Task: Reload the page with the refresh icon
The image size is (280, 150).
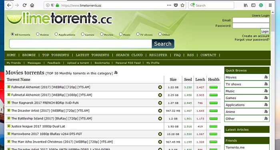Action: pyautogui.click(x=25, y=5)
